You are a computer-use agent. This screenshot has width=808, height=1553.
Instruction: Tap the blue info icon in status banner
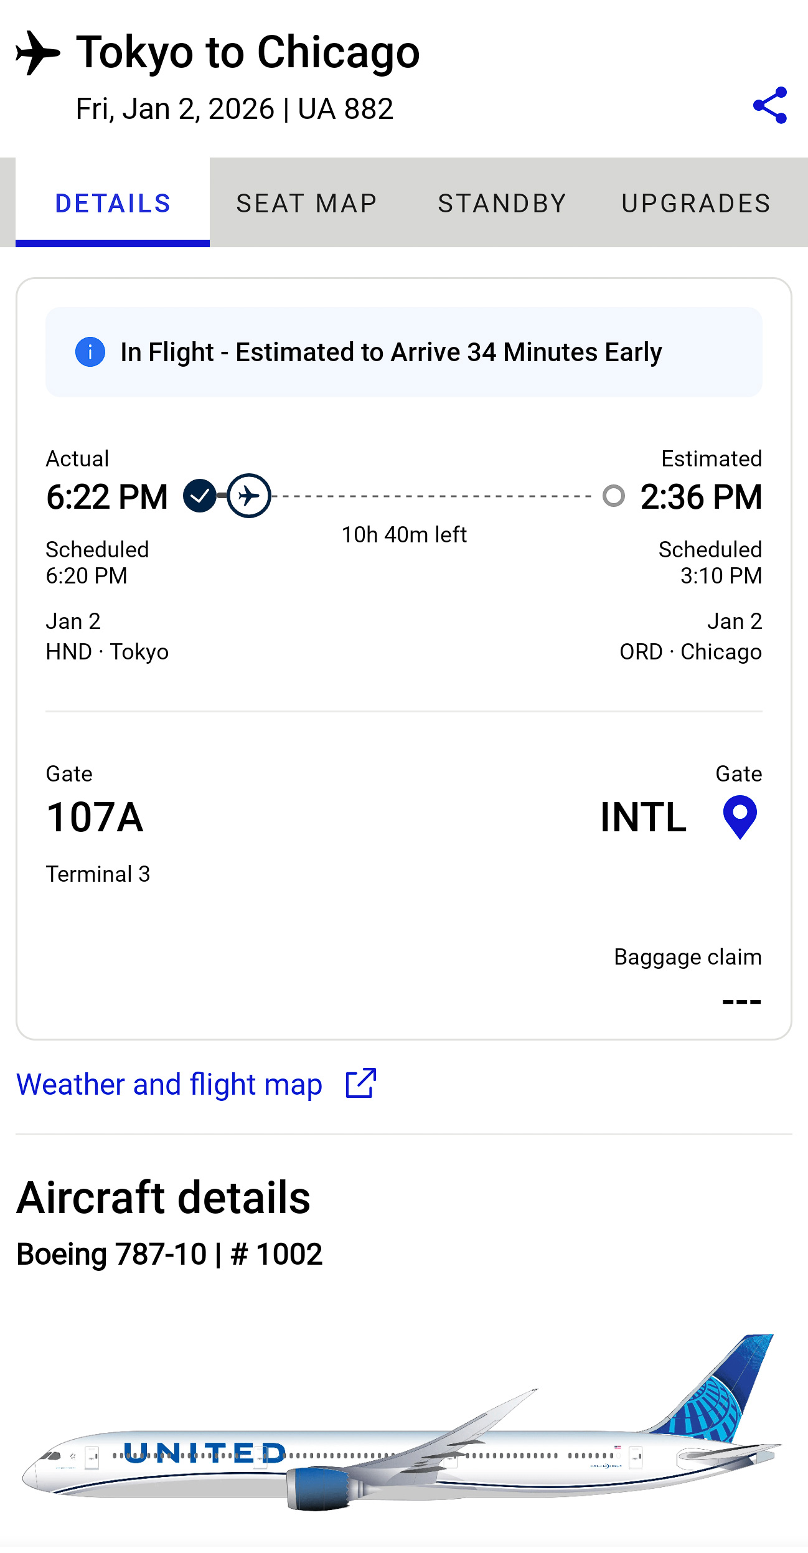(90, 352)
